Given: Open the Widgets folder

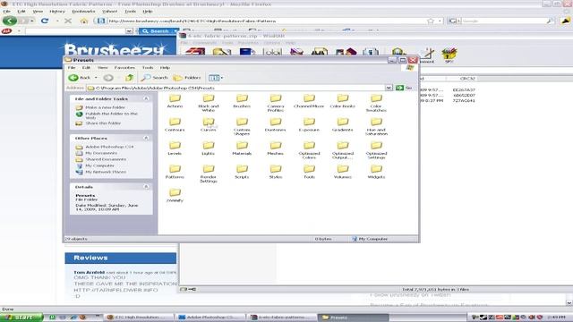Looking at the screenshot, I should tap(376, 172).
